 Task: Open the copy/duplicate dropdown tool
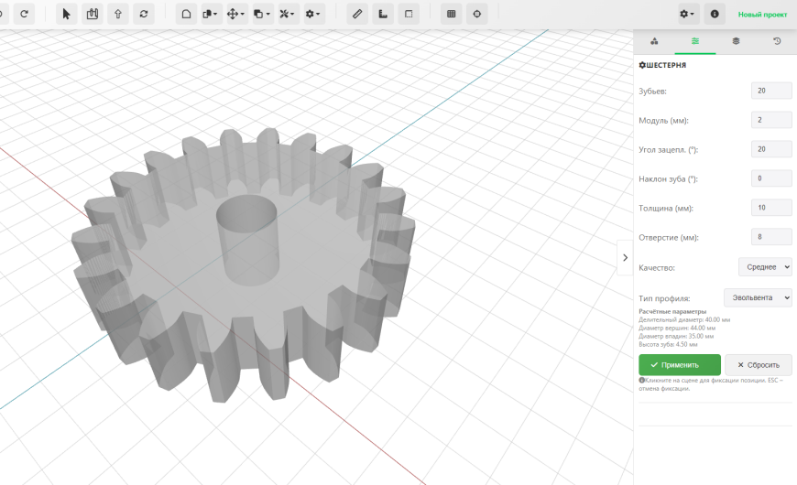pos(210,15)
